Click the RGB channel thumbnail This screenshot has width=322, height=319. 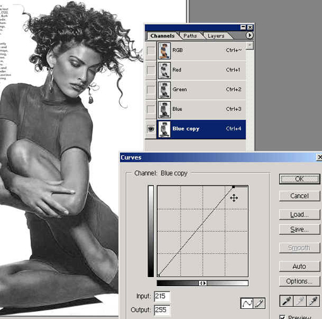[x=164, y=51]
